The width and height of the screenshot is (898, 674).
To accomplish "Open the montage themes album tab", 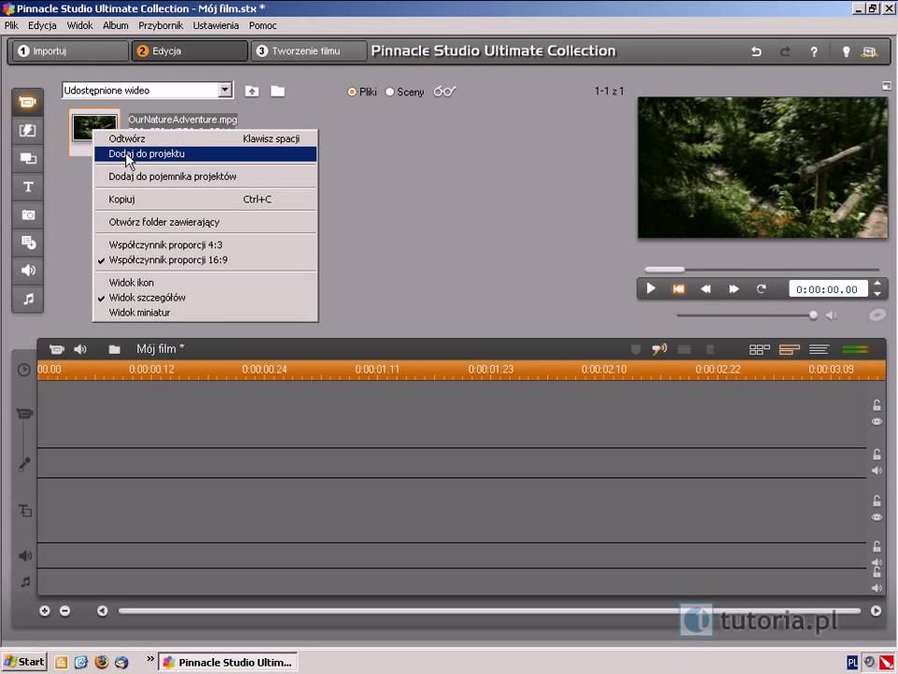I will 27,158.
